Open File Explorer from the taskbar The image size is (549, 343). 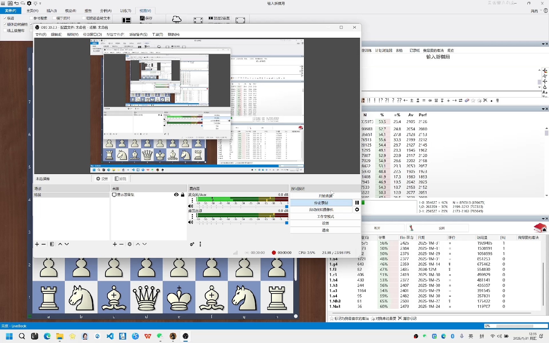pos(60,336)
